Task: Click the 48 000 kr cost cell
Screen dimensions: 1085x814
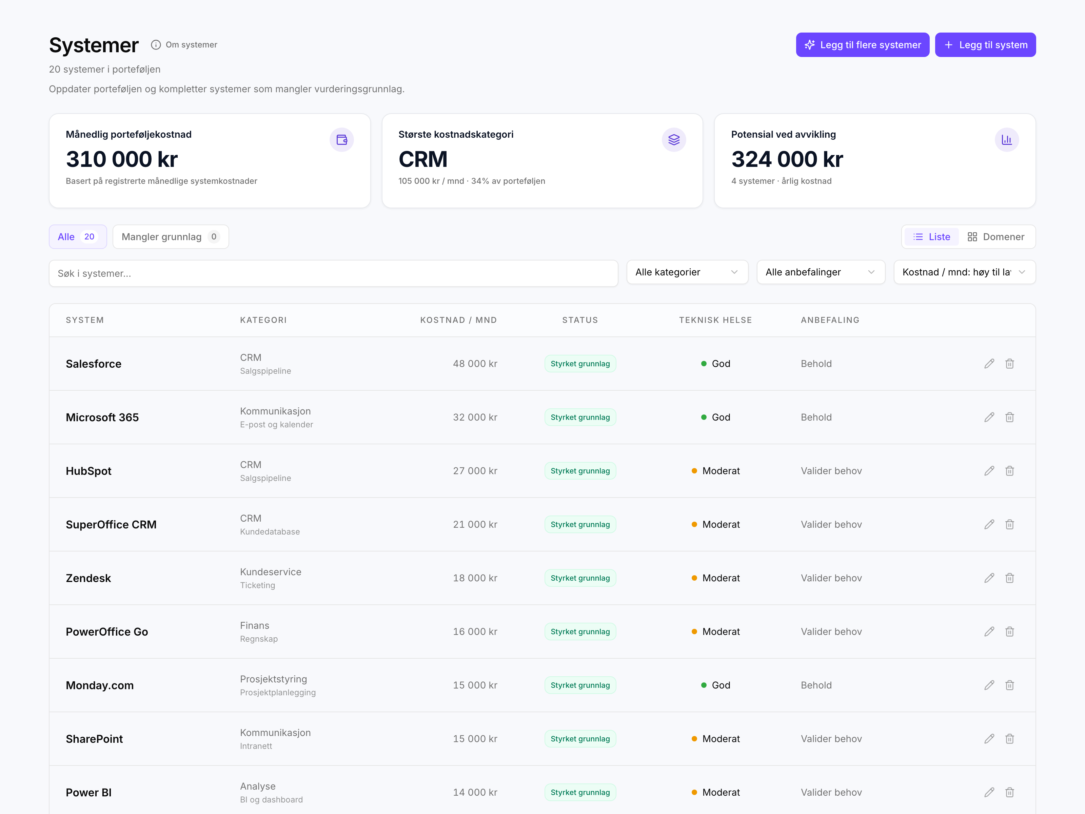Action: point(475,364)
